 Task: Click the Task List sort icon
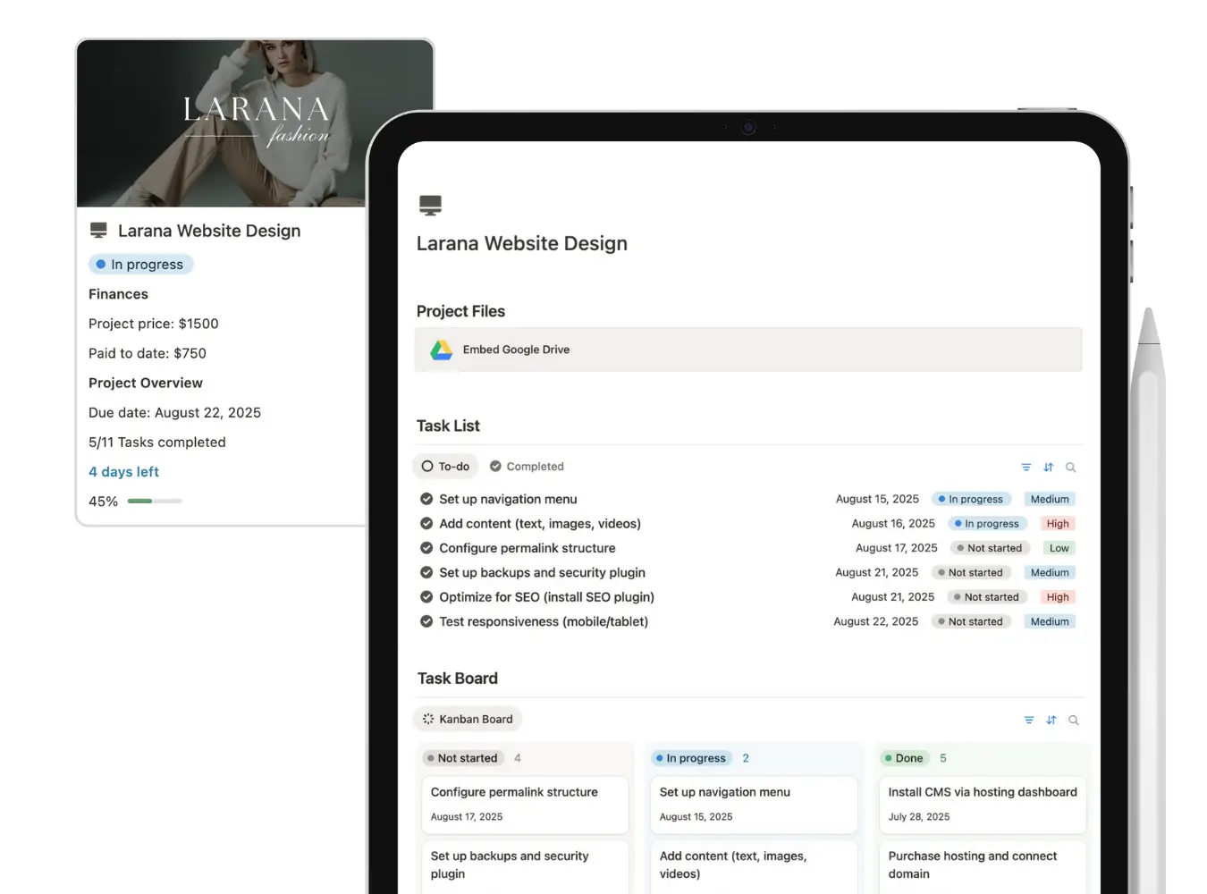[x=1048, y=468]
